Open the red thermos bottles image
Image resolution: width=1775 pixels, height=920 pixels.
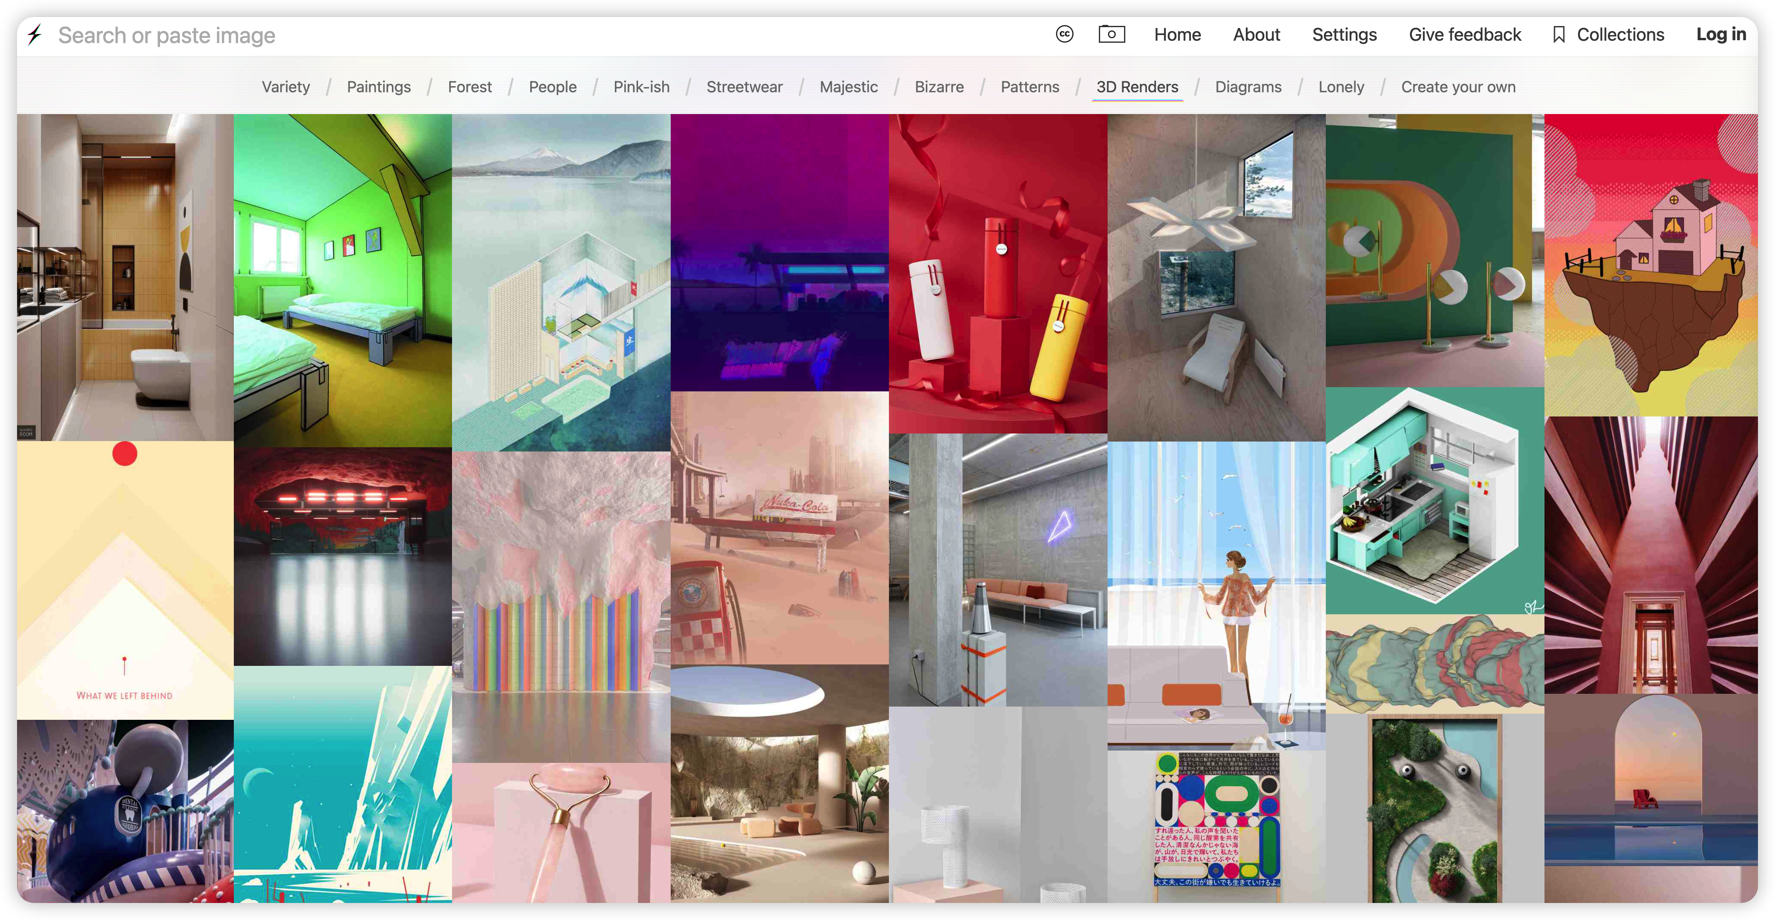(997, 274)
